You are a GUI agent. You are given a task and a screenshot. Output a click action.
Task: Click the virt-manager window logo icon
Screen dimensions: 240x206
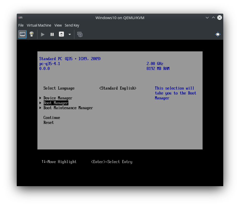(x=20, y=18)
